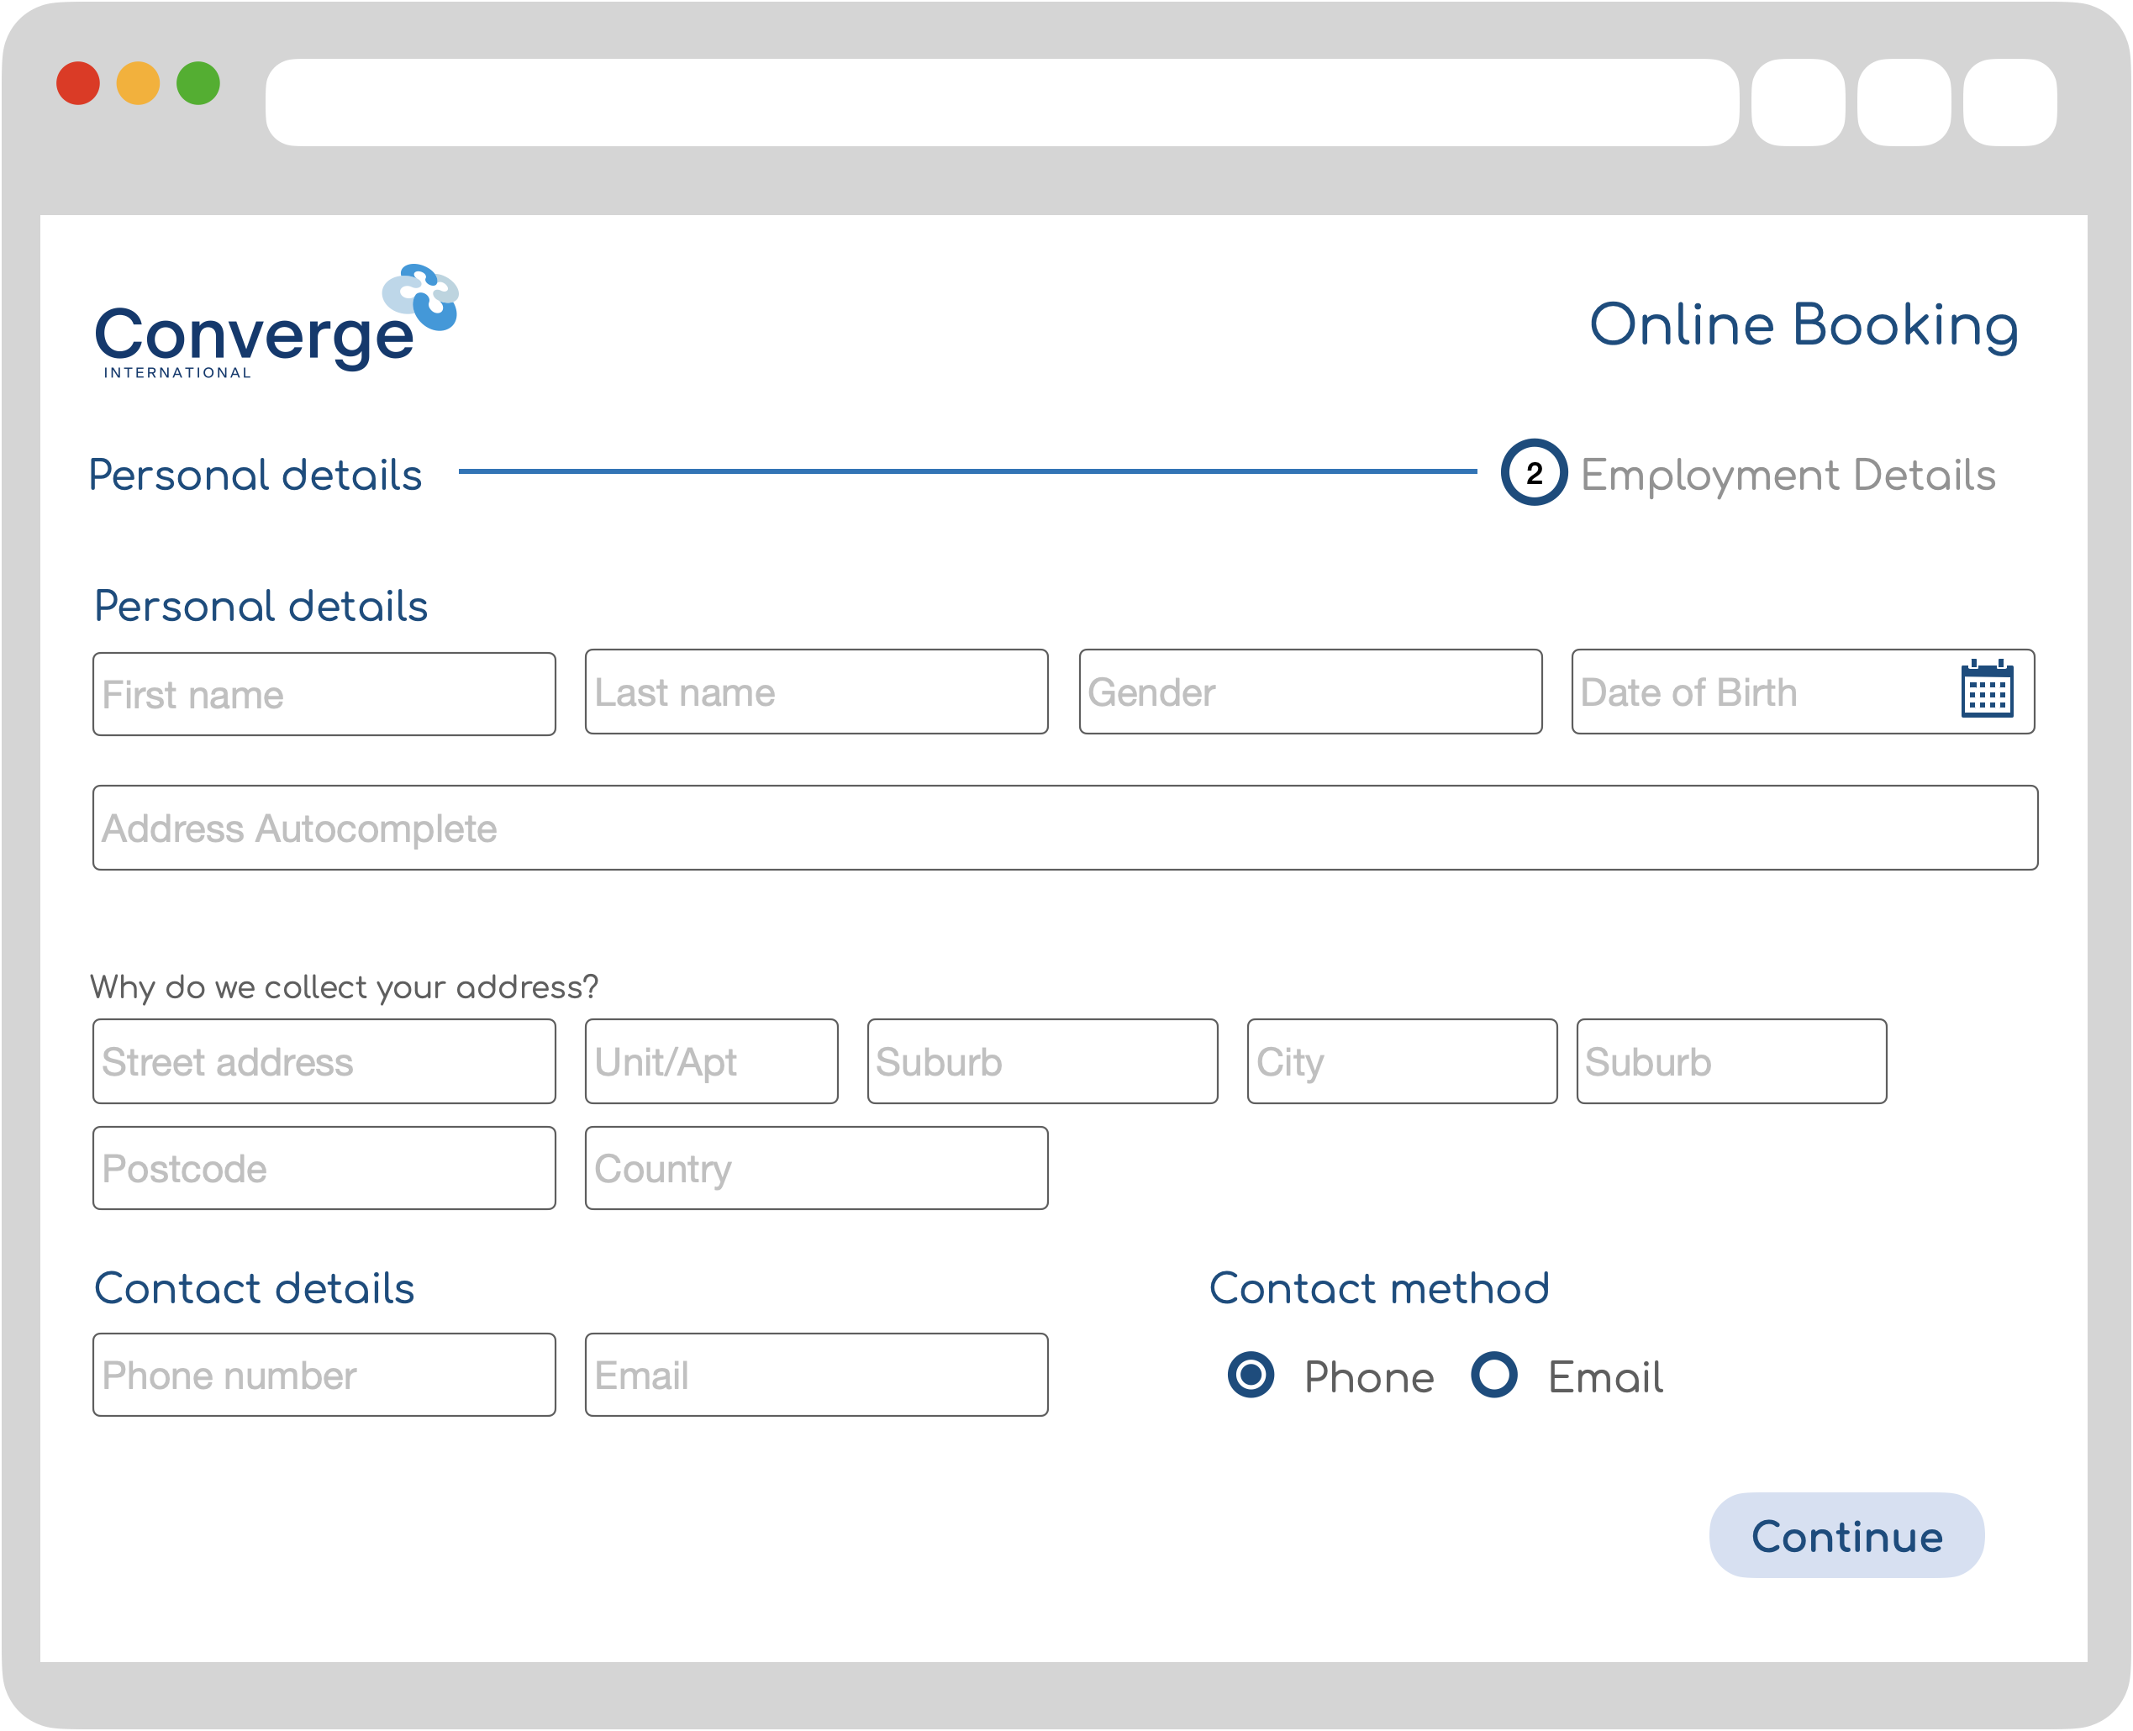Image resolution: width=2133 pixels, height=1731 pixels.
Task: Select the Personal details step label
Action: [x=255, y=475]
